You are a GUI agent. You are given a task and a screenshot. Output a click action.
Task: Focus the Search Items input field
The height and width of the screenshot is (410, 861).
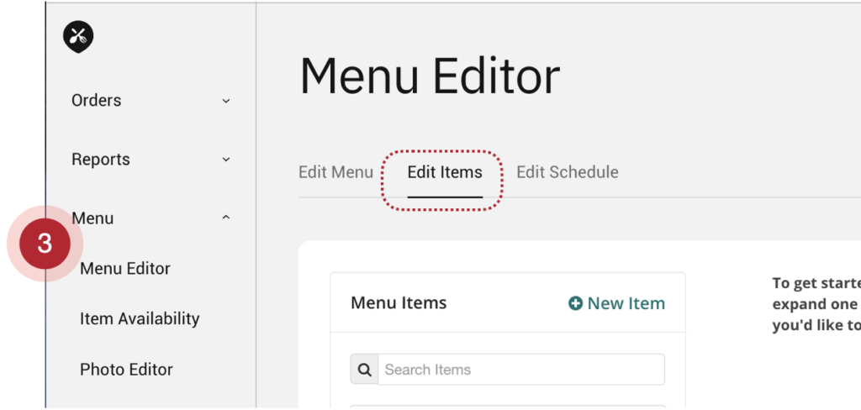pyautogui.click(x=521, y=370)
